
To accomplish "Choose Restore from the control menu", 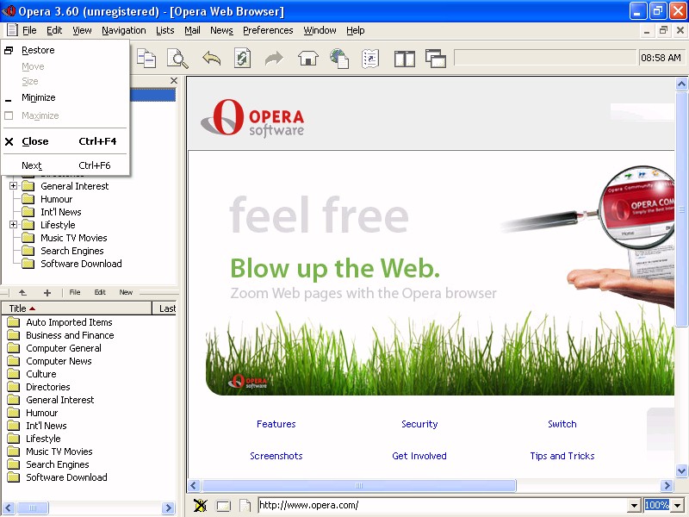I will click(66, 50).
